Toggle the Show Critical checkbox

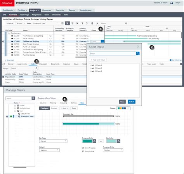click(83, 151)
